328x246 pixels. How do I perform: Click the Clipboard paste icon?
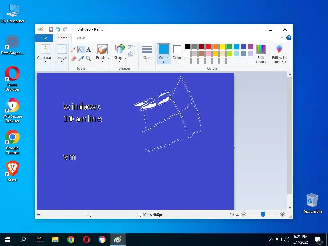(x=45, y=49)
